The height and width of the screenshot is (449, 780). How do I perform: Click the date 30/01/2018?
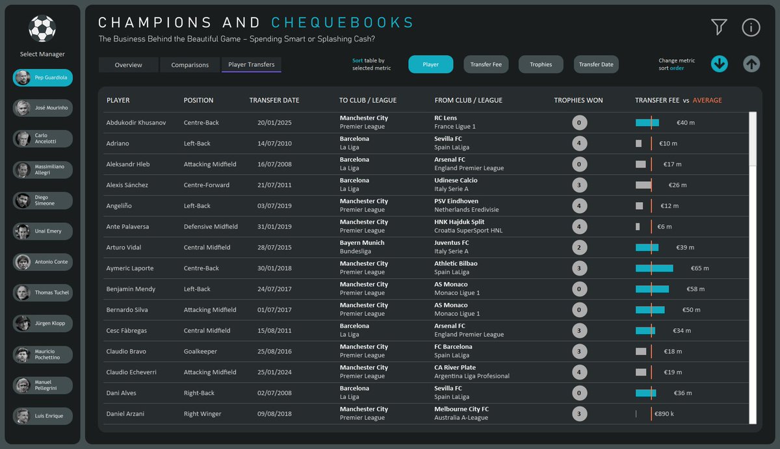tap(274, 268)
